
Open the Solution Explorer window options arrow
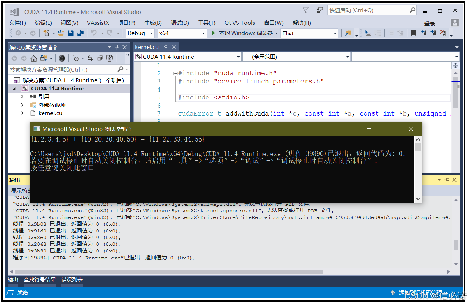click(110, 47)
